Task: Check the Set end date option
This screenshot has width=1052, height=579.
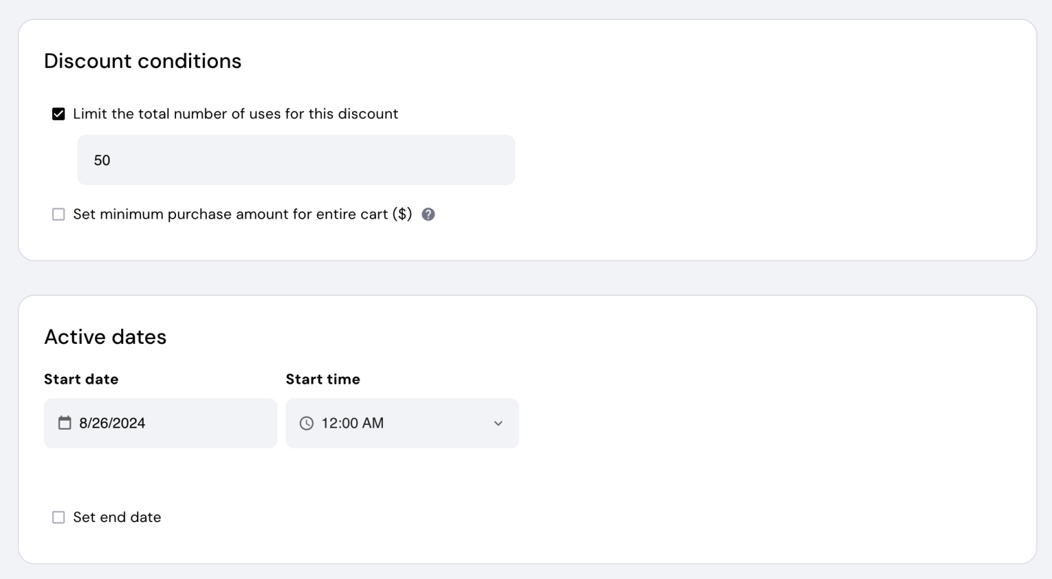Action: tap(58, 517)
